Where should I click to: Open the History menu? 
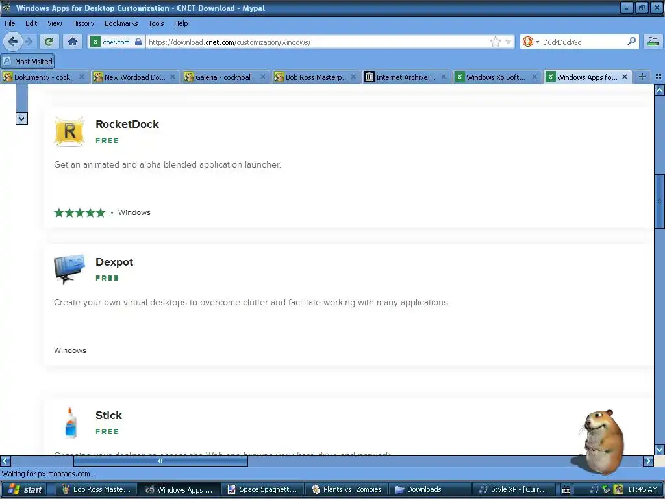click(x=82, y=23)
